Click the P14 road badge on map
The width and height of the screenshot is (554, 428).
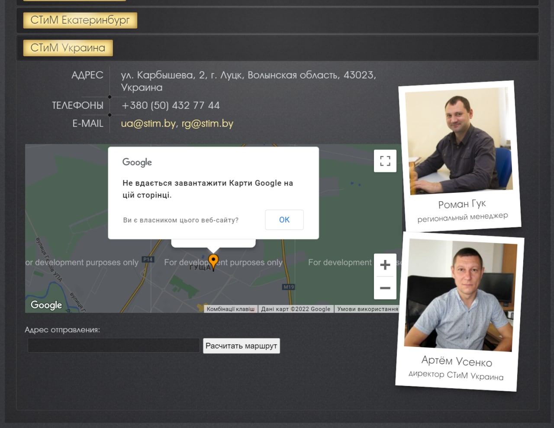(x=148, y=259)
